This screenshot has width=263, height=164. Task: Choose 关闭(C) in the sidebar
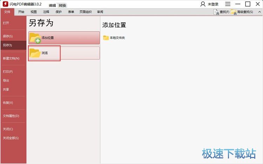13,129
